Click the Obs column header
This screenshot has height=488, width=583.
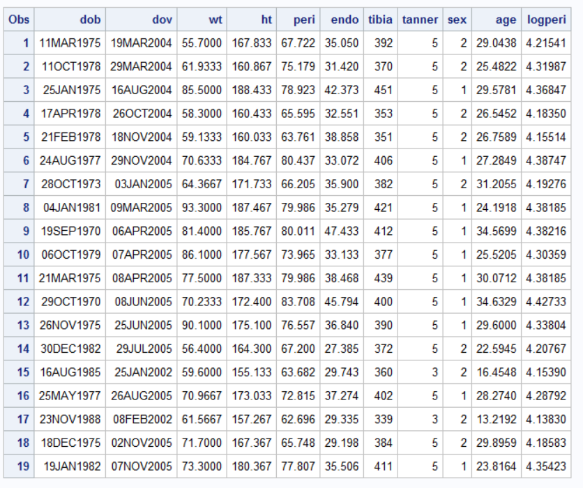coord(20,20)
